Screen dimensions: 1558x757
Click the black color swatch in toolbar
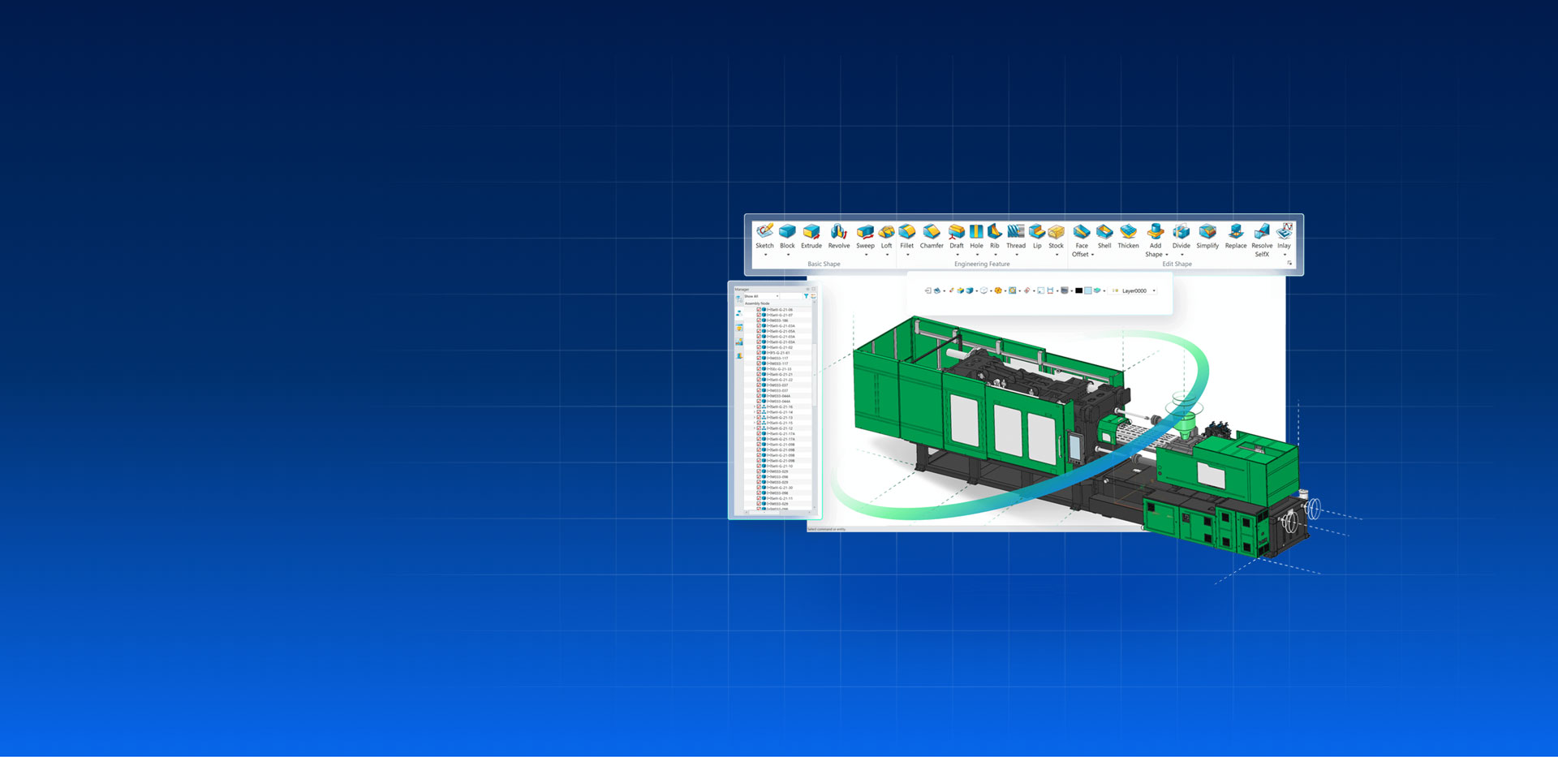point(1078,290)
